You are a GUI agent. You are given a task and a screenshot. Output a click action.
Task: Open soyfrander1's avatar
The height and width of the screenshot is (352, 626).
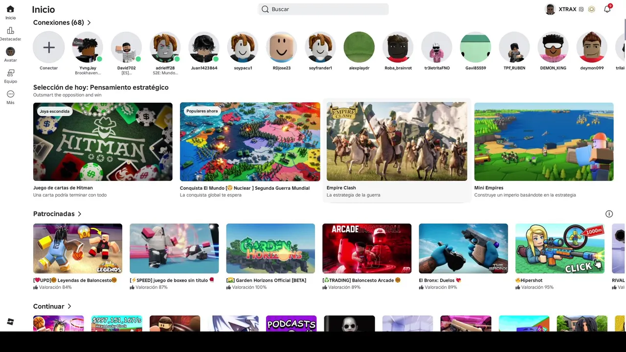(x=320, y=47)
